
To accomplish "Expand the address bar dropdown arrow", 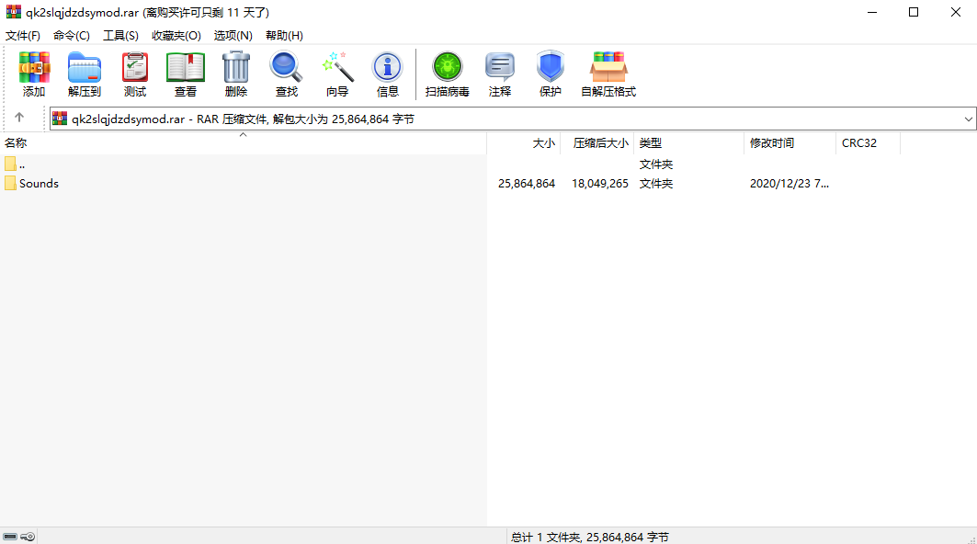I will pos(969,119).
